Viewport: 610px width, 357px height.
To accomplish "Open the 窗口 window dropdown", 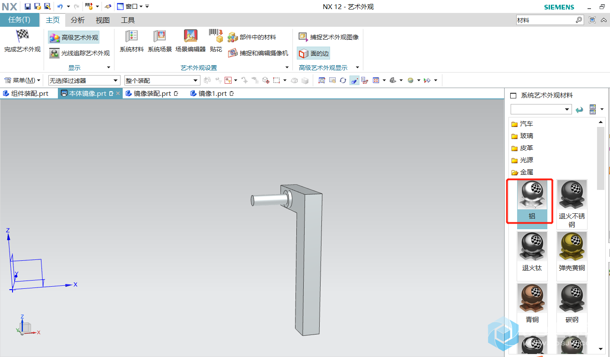I will [x=133, y=6].
